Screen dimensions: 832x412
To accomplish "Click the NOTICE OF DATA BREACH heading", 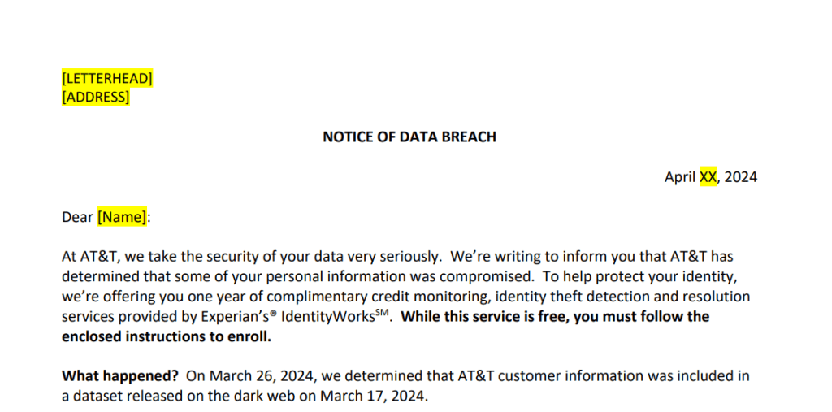I will click(409, 137).
